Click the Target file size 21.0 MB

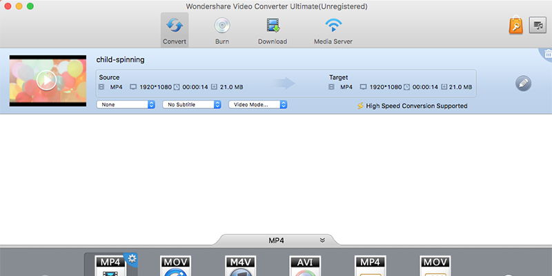coord(460,87)
